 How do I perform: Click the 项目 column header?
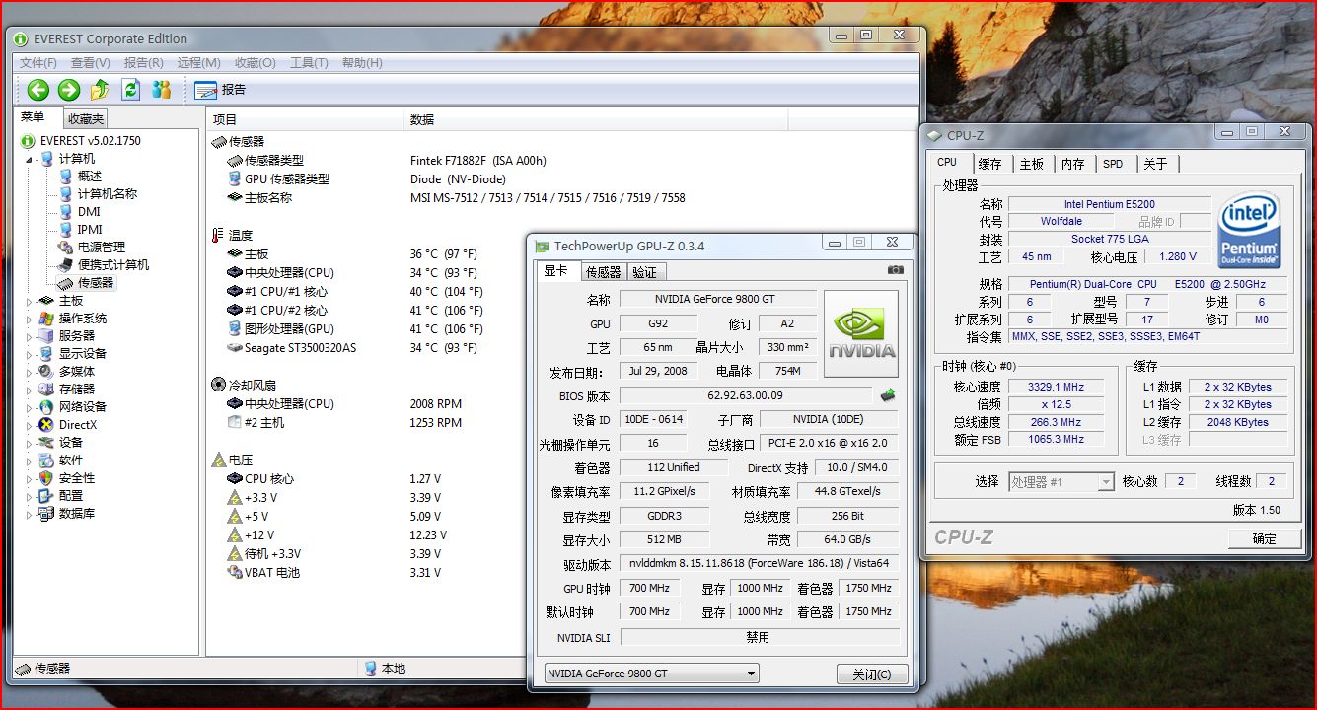(x=307, y=119)
